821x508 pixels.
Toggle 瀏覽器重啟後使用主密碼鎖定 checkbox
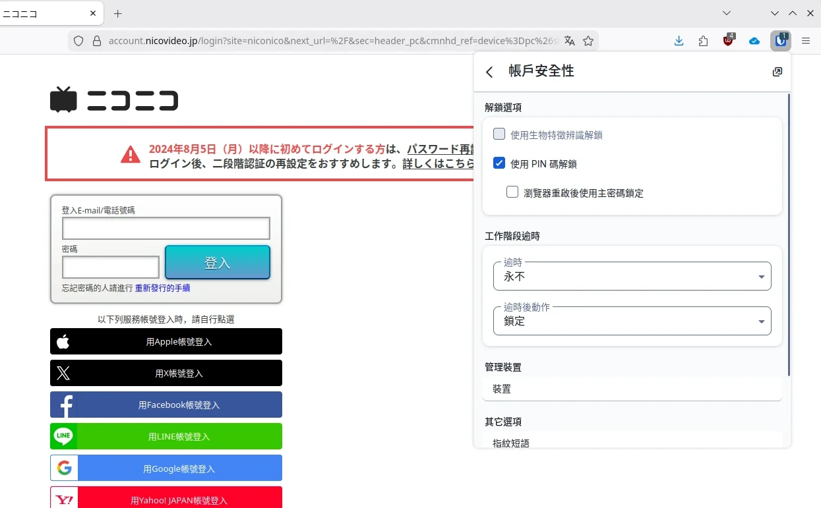512,192
